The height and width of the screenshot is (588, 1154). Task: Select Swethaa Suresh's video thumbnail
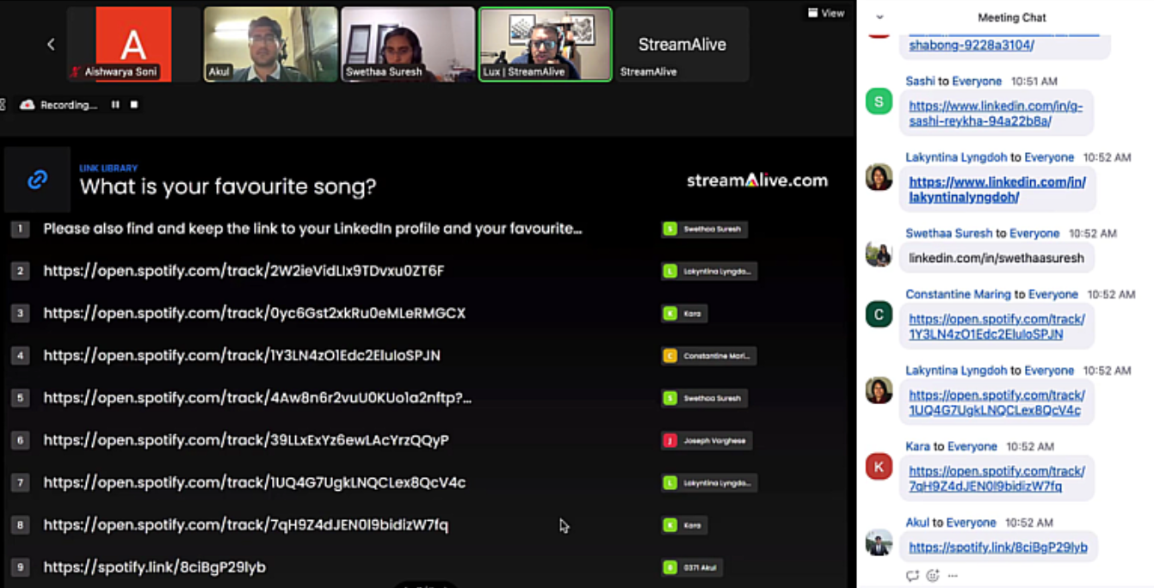tap(408, 45)
